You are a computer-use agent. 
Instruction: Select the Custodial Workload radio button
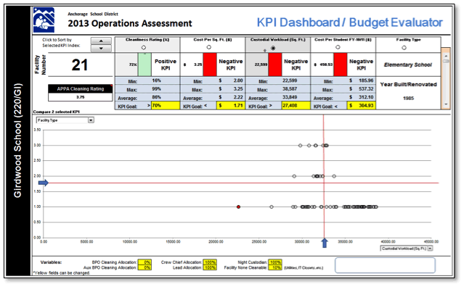point(273,48)
